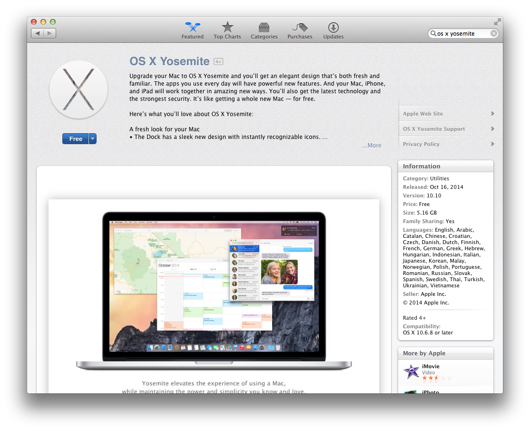The image size is (530, 431).
Task: Click the iMovie star rating
Action: pyautogui.click(x=437, y=378)
